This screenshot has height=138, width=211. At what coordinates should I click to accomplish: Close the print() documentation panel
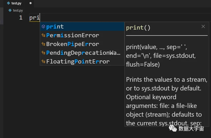point(203,26)
